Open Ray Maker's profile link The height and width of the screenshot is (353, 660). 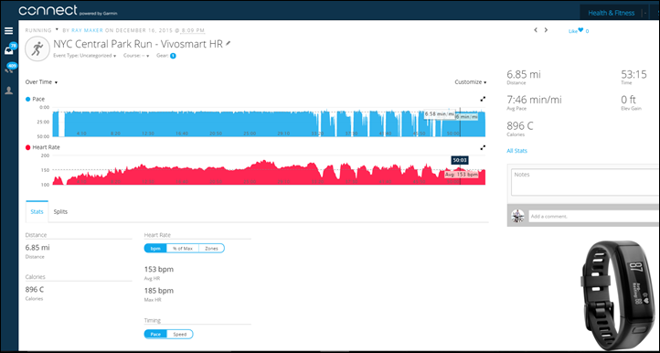click(87, 30)
